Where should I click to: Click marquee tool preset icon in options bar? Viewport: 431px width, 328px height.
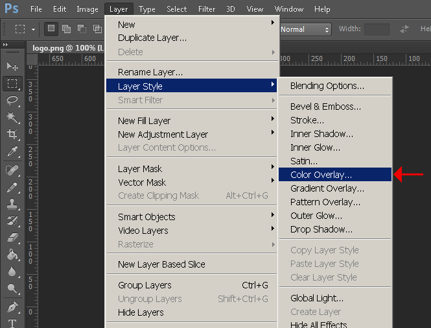point(20,29)
